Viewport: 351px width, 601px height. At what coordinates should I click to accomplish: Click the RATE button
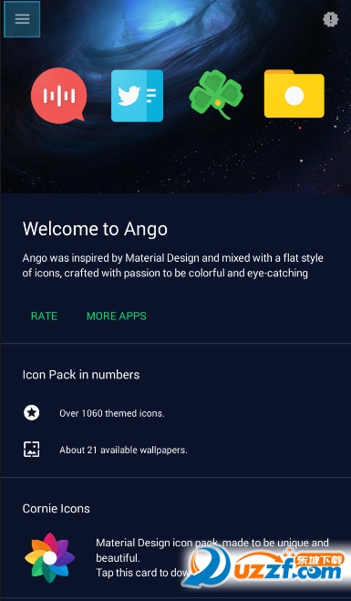[44, 316]
